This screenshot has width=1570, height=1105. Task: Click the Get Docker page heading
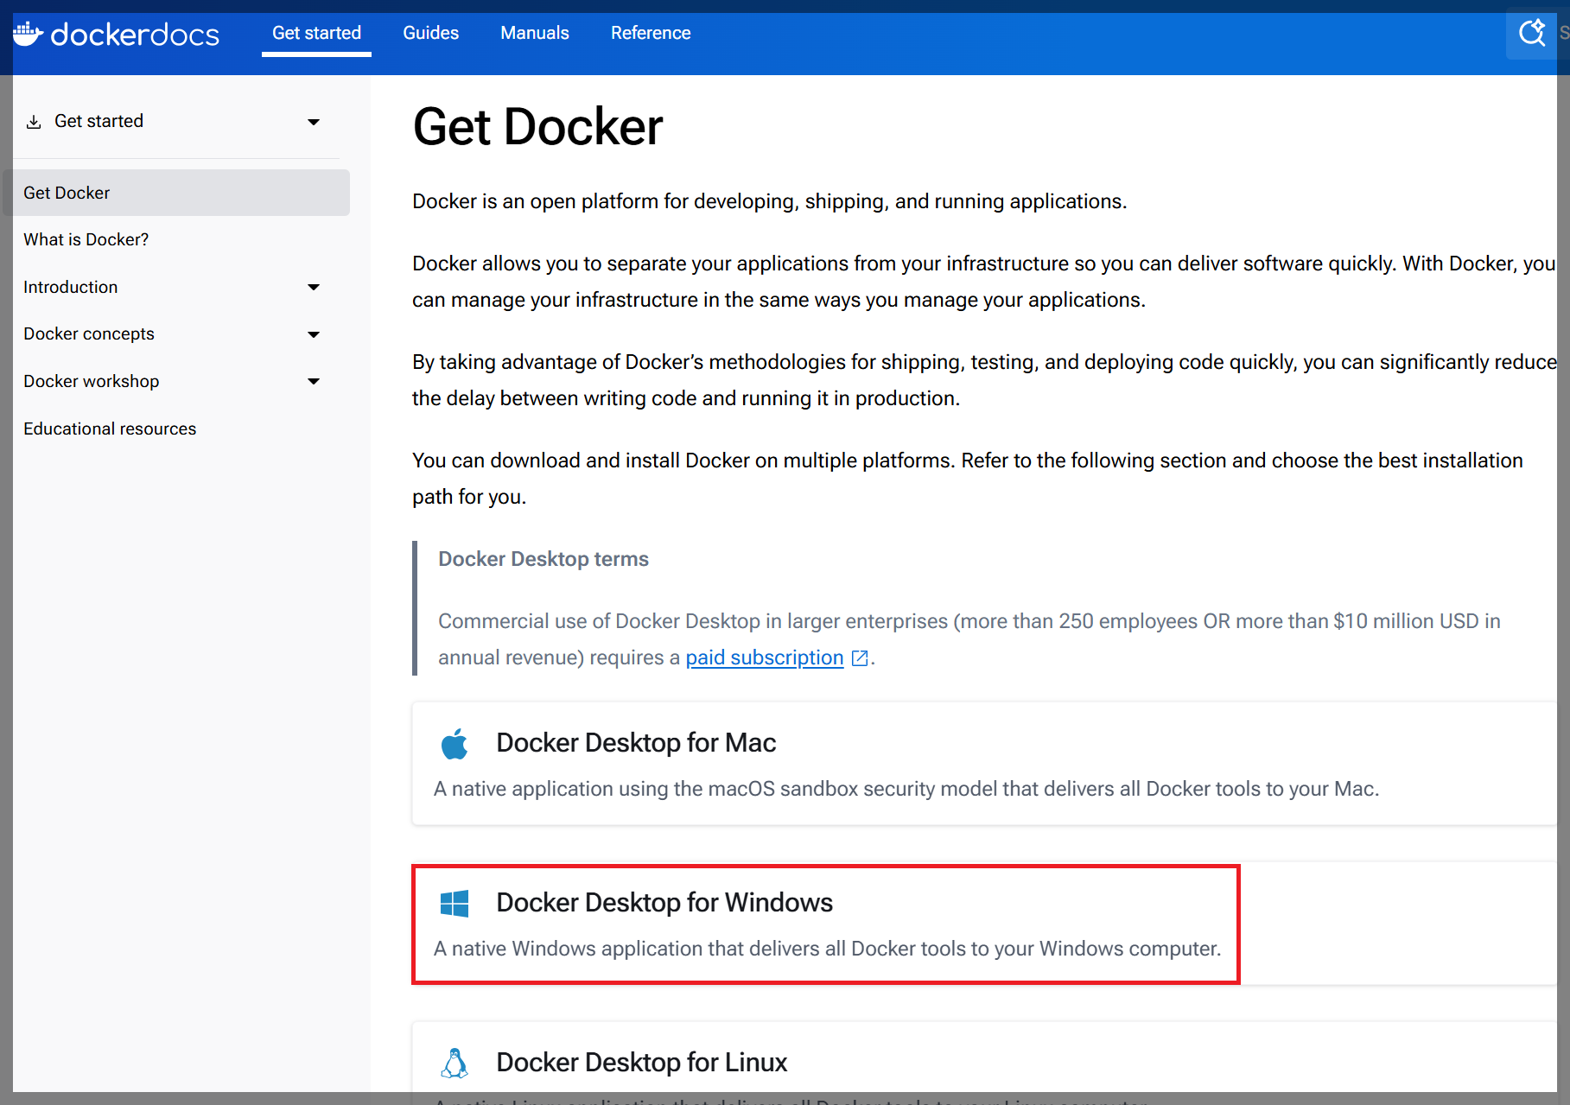[537, 127]
